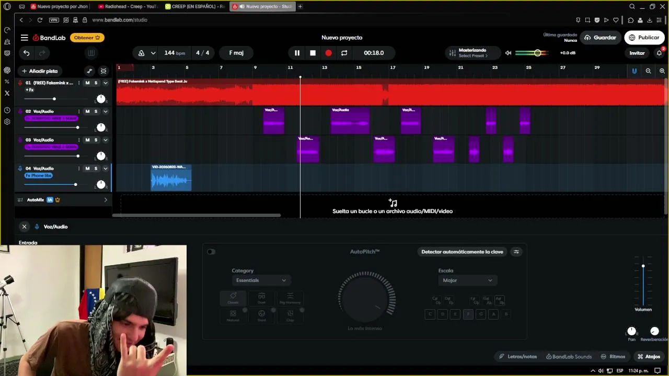The height and width of the screenshot is (376, 669).
Task: Open the Major scale dropdown
Action: coord(467,280)
